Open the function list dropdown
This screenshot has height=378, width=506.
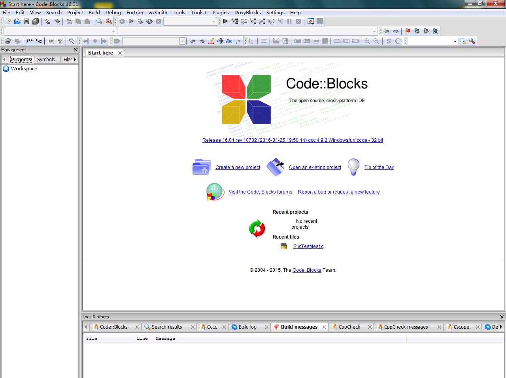tap(374, 31)
